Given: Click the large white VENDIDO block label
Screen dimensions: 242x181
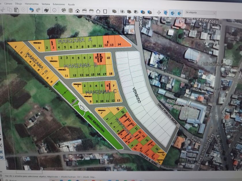Looking at the screenshot, I should tap(137, 95).
